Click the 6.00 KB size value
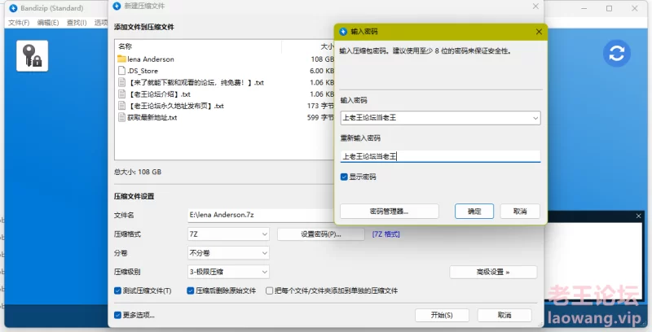This screenshot has width=652, height=332. (x=322, y=71)
